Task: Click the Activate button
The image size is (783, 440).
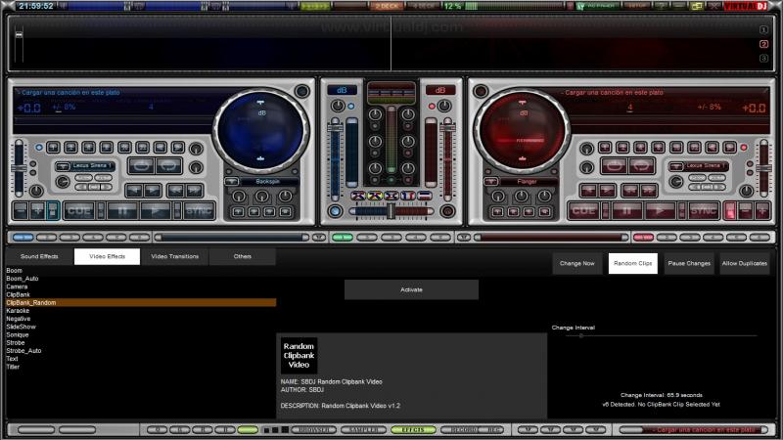Action: click(x=411, y=289)
